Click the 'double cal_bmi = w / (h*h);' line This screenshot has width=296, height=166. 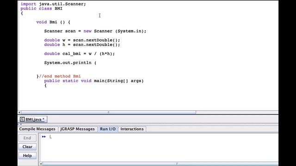tap(79, 53)
